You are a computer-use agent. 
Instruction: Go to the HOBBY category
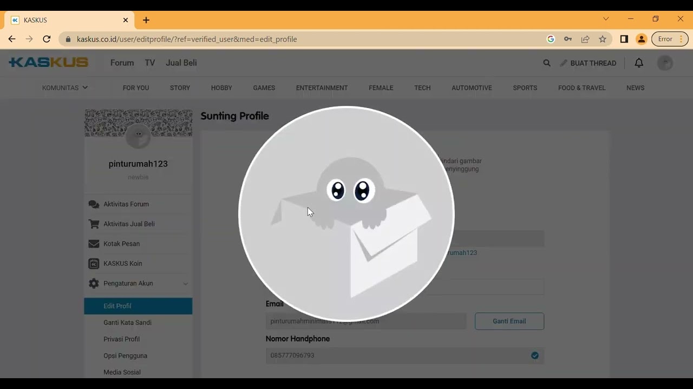(221, 88)
